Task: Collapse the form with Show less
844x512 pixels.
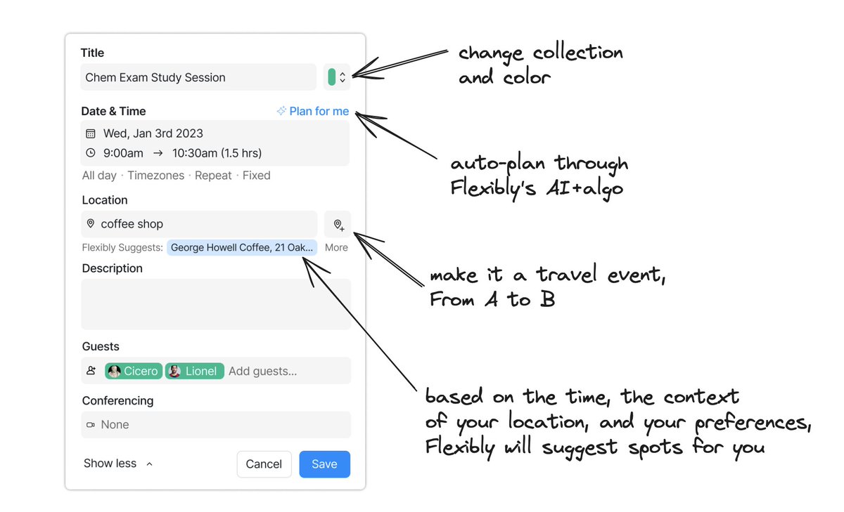Action: 118,464
